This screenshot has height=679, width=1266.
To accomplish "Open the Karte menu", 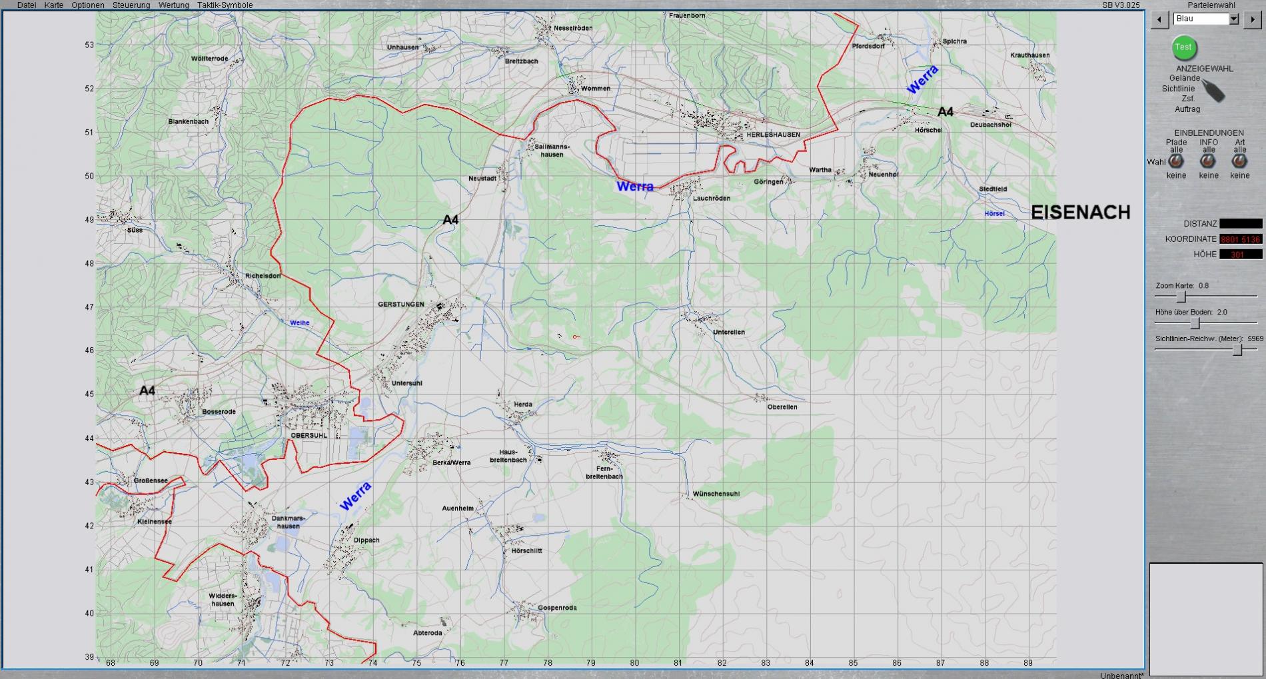I will (x=54, y=5).
